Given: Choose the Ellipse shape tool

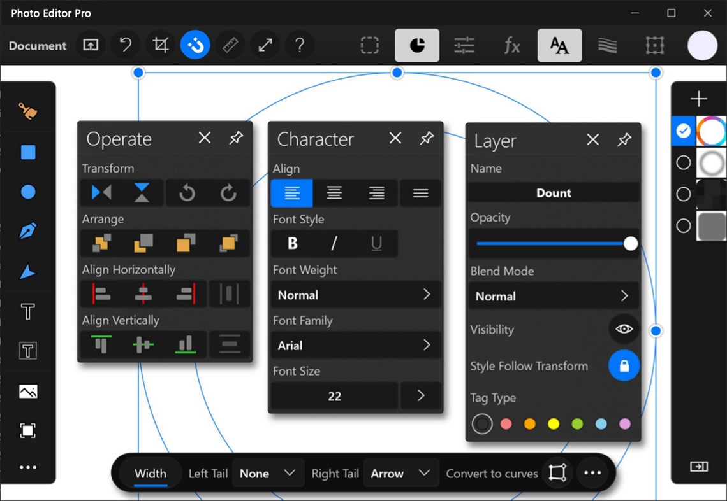Looking at the screenshot, I should (28, 192).
